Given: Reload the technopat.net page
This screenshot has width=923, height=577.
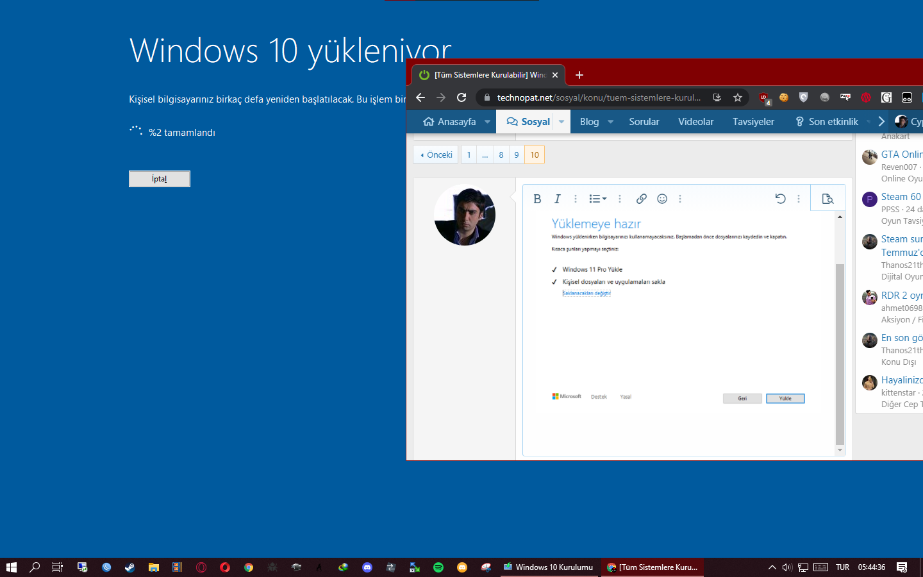Looking at the screenshot, I should [462, 97].
